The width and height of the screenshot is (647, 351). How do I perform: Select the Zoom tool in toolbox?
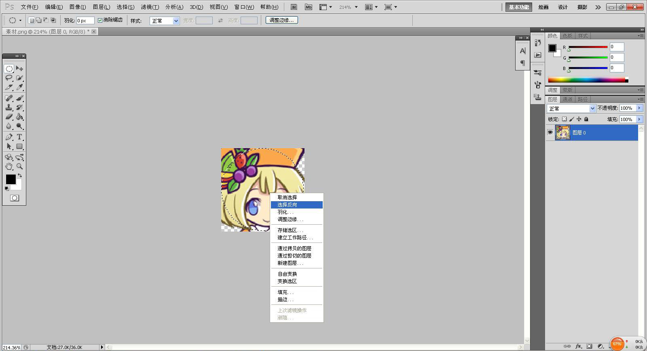[x=19, y=166]
